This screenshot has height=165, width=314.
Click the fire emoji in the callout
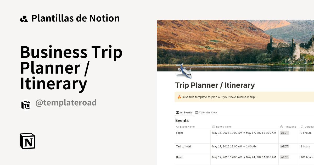coord(179,97)
